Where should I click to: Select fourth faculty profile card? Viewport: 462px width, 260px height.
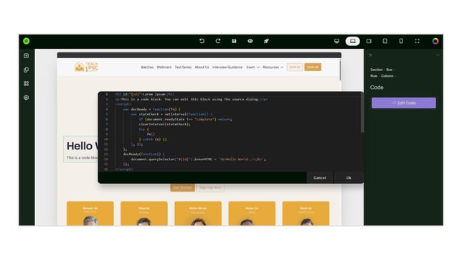pos(252,213)
